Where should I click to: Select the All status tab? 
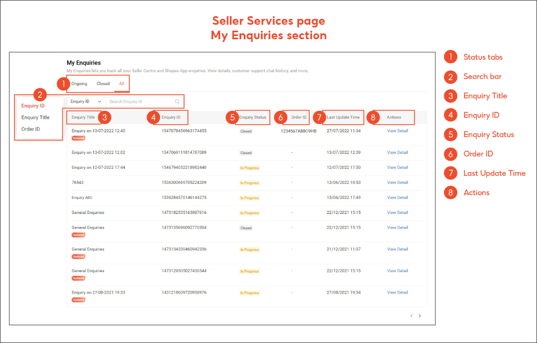[x=121, y=84]
